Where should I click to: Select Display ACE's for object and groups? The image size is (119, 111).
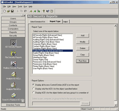click(33, 92)
